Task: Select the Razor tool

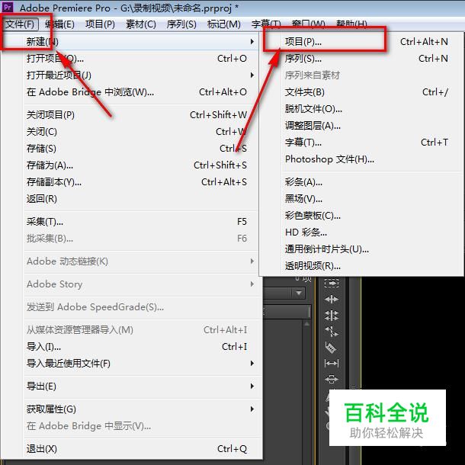Action: click(x=332, y=348)
